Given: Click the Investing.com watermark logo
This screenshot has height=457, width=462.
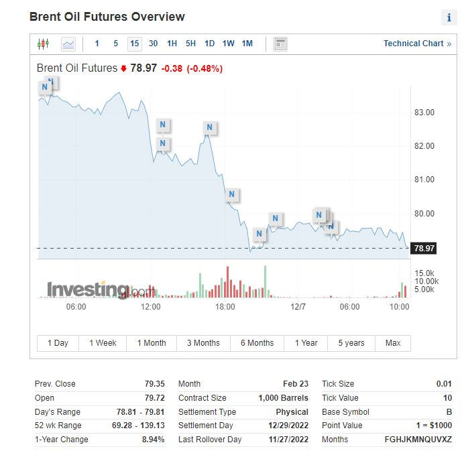Looking at the screenshot, I should tap(101, 290).
